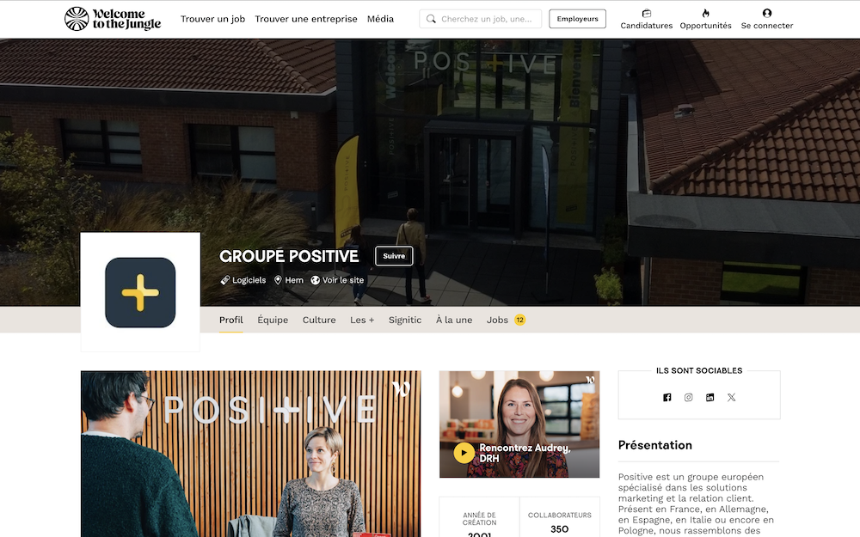Viewport: 860px width, 537px height.
Task: Click the Opportunités flame icon
Action: click(x=705, y=13)
